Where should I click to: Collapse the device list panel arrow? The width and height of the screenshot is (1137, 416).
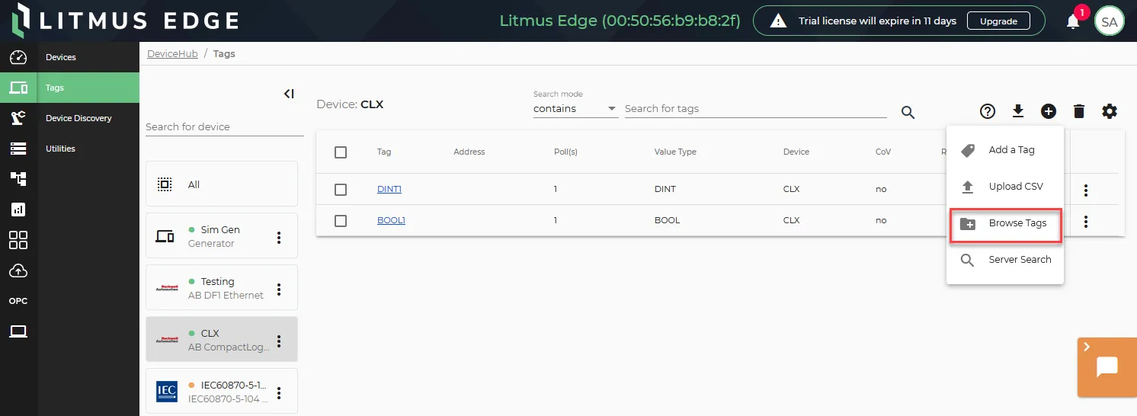coord(289,94)
